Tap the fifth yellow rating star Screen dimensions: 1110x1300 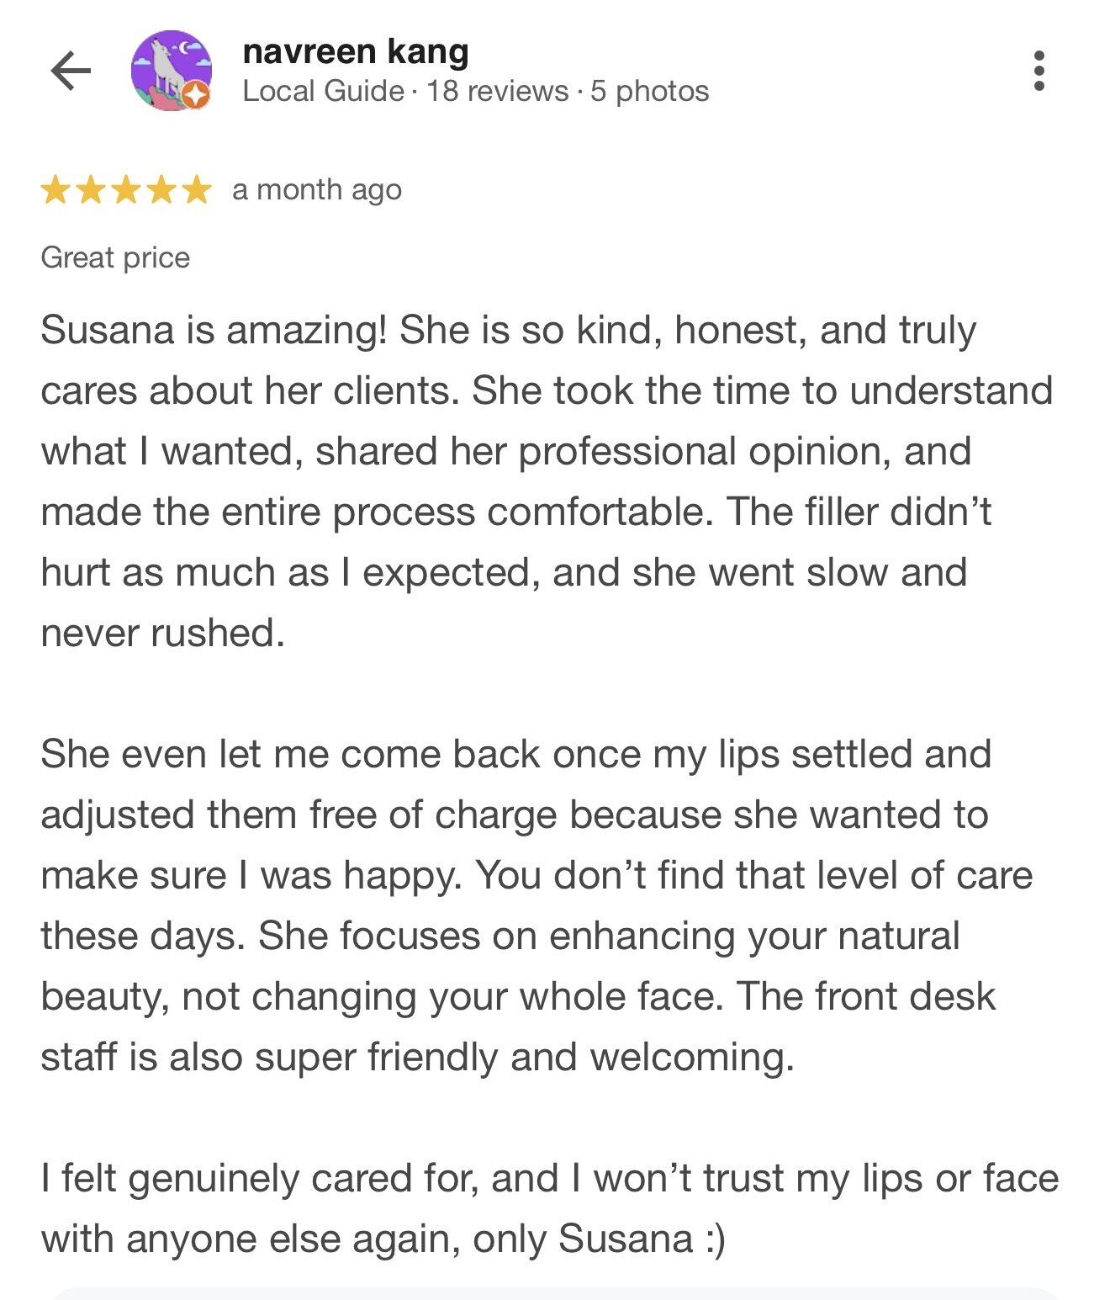click(197, 190)
